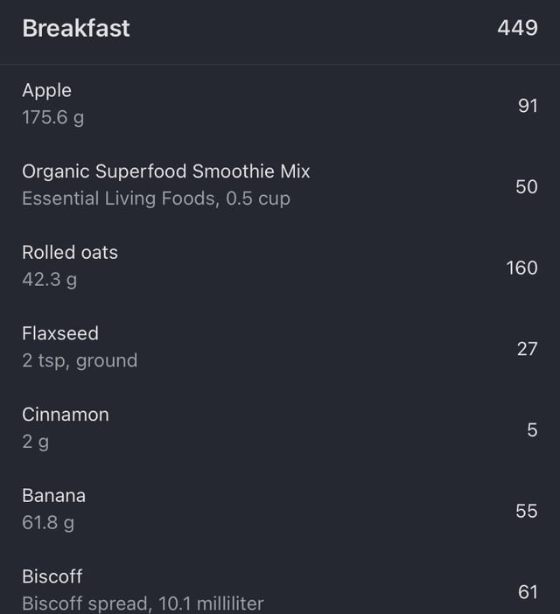Tap the 2 tsp ground flaxseed serving
The height and width of the screenshot is (614, 560).
(x=80, y=360)
